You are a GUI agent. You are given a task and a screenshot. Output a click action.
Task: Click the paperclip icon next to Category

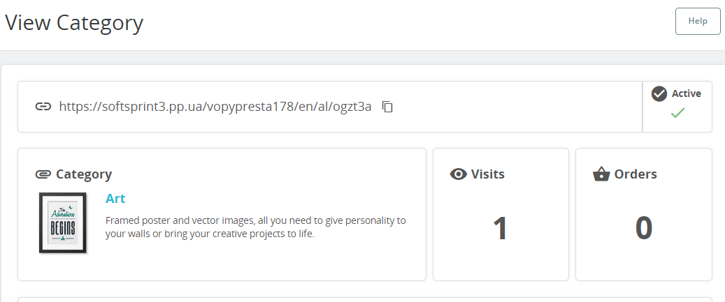click(43, 174)
